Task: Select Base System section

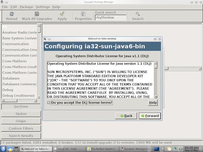Action: pos(19,38)
